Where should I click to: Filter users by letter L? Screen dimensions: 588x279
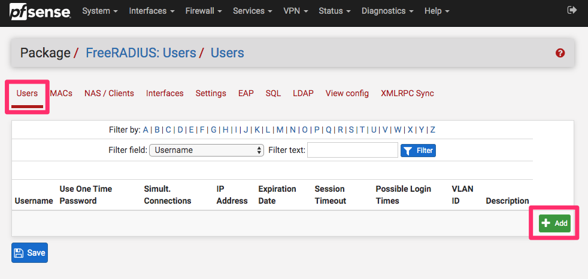[x=268, y=130]
